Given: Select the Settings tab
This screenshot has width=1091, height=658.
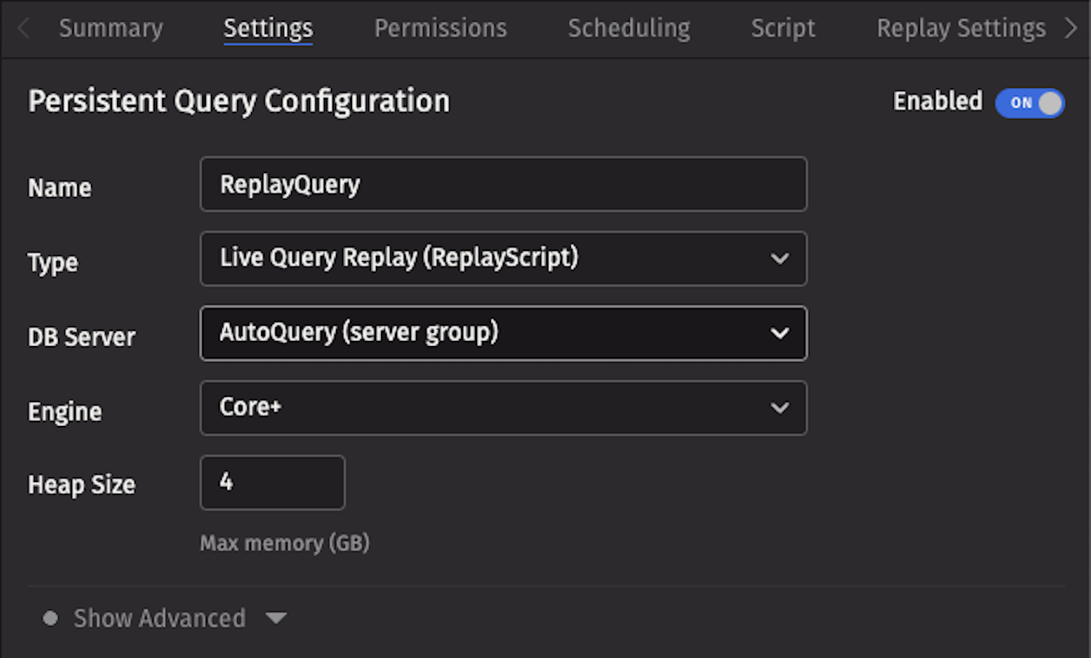Looking at the screenshot, I should point(268,28).
